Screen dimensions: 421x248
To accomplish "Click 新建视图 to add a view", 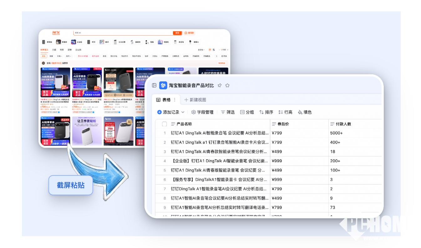I will tap(195, 100).
